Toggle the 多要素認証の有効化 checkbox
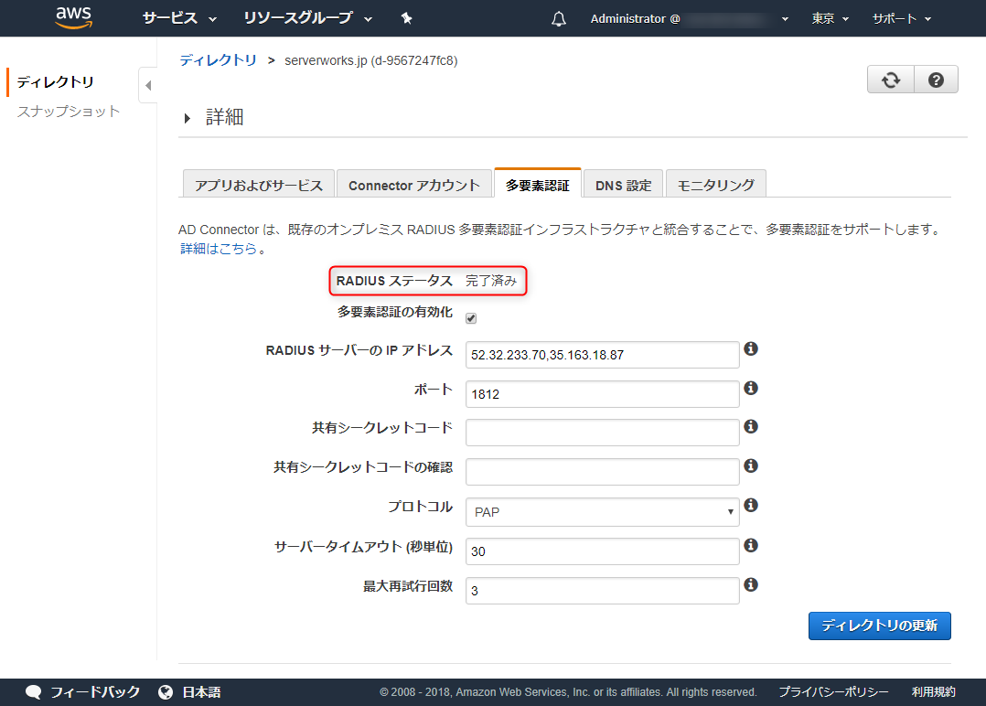986x706 pixels. [x=471, y=318]
